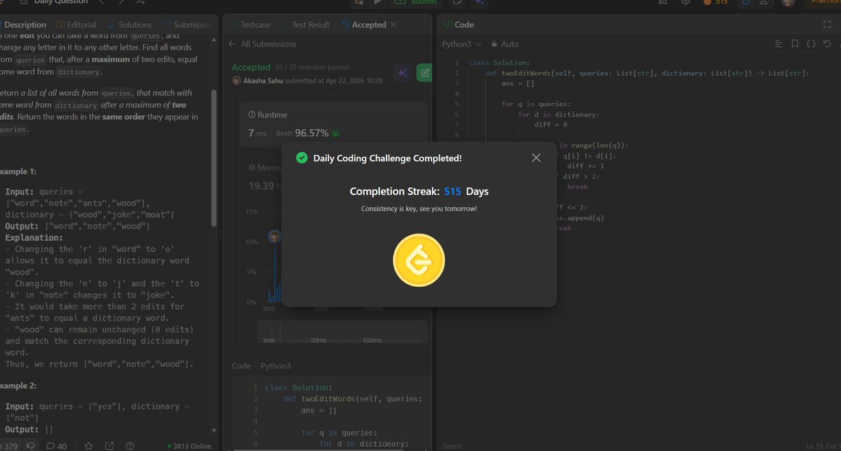The height and width of the screenshot is (451, 841).
Task: Click the green edit notes icon
Action: click(x=424, y=72)
